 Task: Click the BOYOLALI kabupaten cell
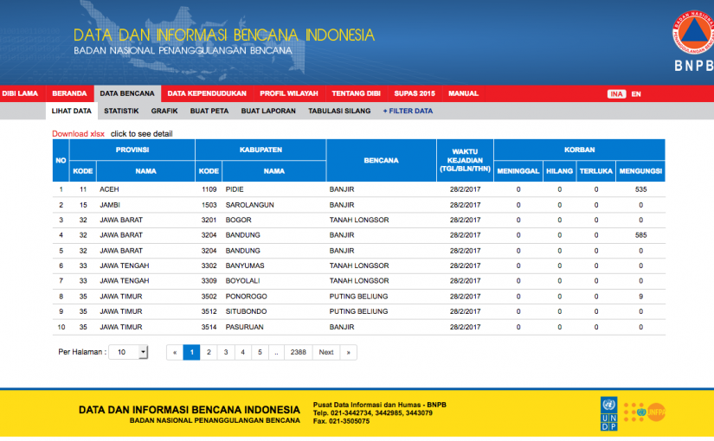(x=242, y=281)
